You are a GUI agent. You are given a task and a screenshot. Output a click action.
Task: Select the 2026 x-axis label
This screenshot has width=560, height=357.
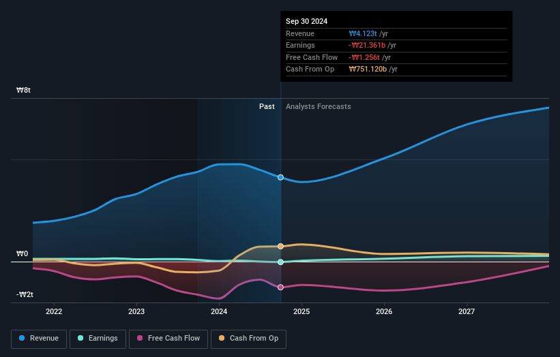pyautogui.click(x=384, y=312)
